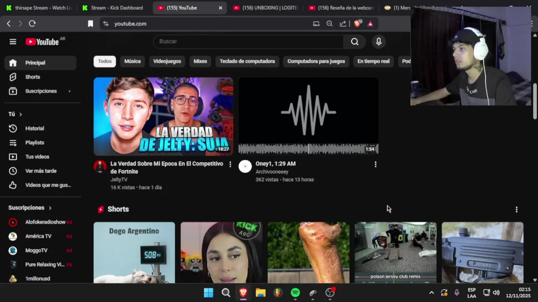Open the Windows Start menu
The height and width of the screenshot is (302, 538).
point(208,292)
